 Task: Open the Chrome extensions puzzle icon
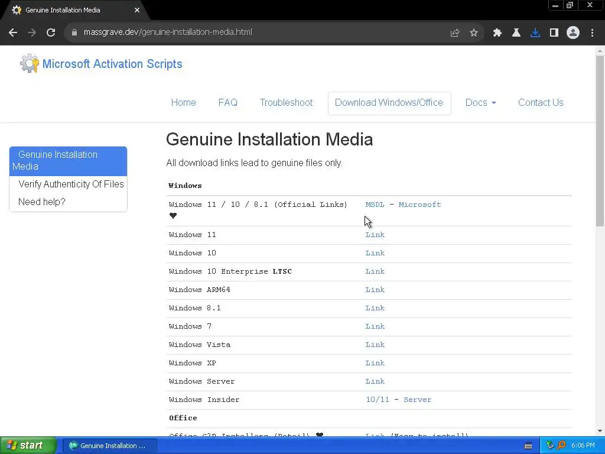pyautogui.click(x=497, y=33)
